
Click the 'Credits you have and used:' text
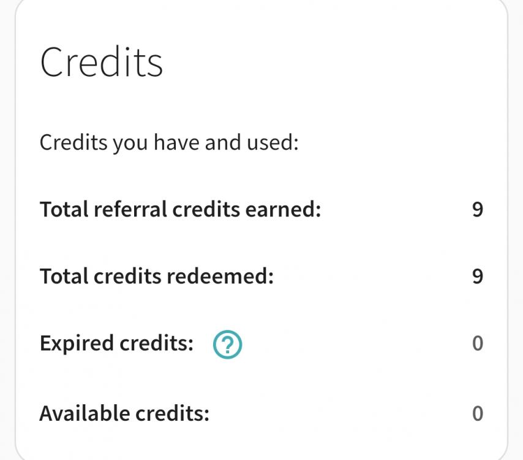168,143
